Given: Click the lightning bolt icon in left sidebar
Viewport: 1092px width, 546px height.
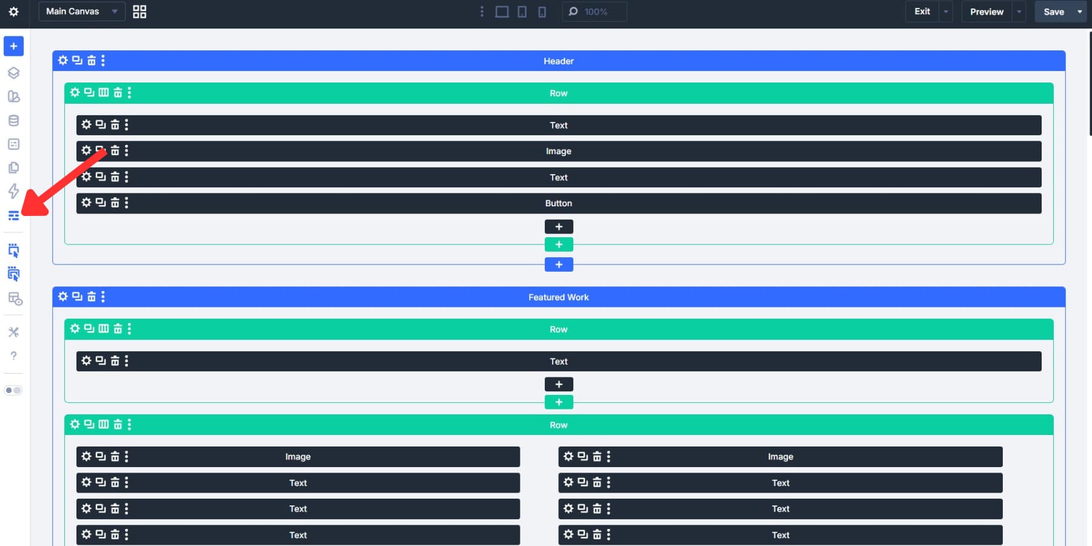Looking at the screenshot, I should (13, 192).
